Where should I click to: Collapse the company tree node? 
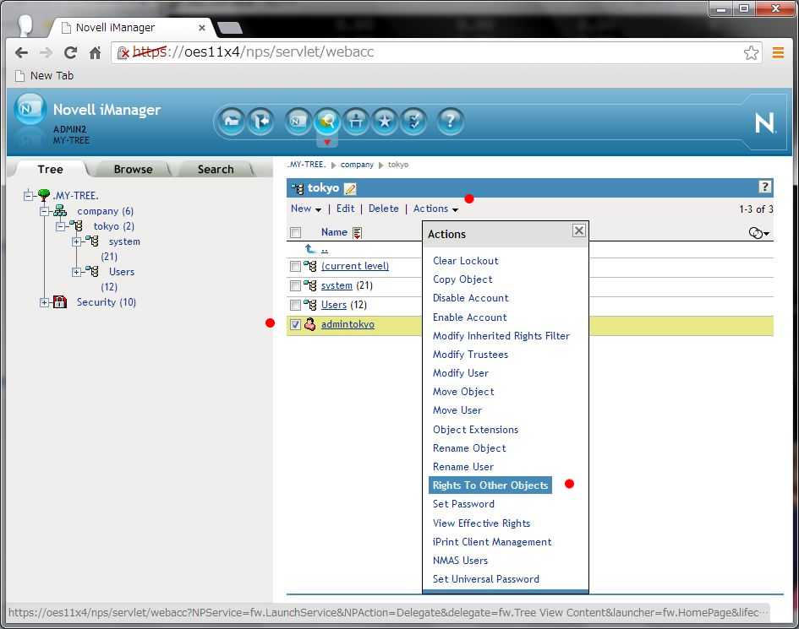(x=44, y=211)
